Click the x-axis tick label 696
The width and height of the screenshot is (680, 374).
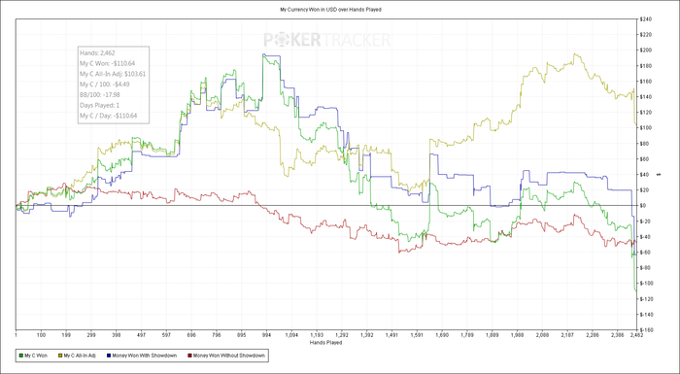coord(191,335)
